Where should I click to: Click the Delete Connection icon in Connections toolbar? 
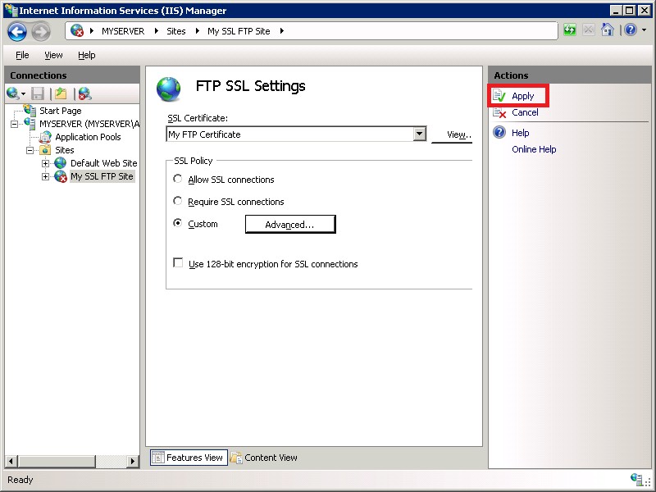pyautogui.click(x=85, y=93)
